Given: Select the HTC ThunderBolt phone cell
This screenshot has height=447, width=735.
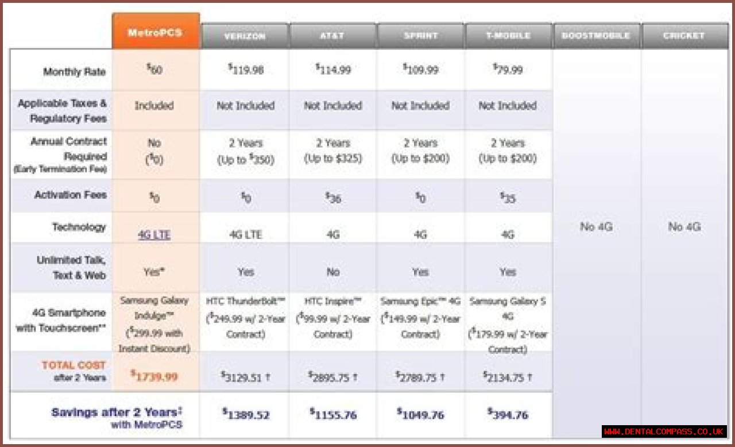Looking at the screenshot, I should [x=245, y=318].
